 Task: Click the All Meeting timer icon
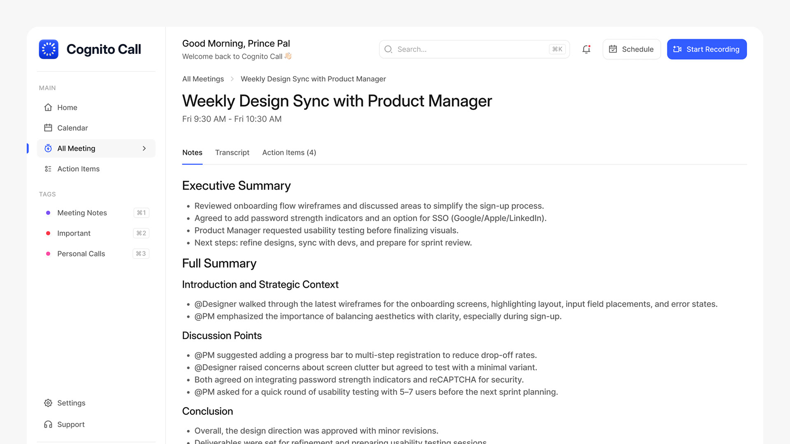click(x=48, y=148)
